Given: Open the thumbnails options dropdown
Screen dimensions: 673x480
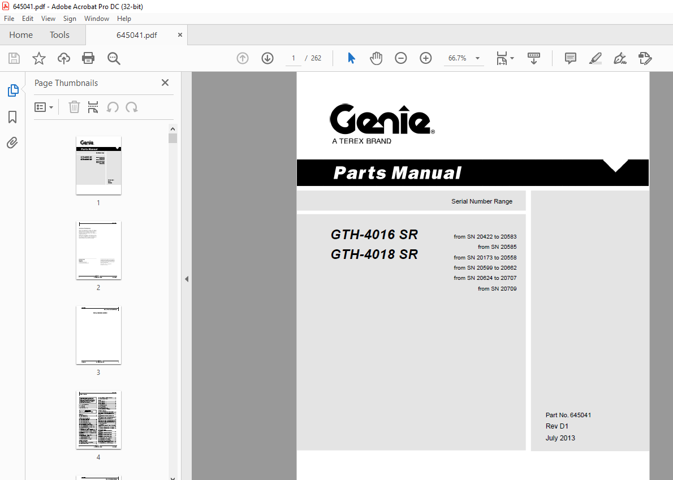Looking at the screenshot, I should [44, 107].
